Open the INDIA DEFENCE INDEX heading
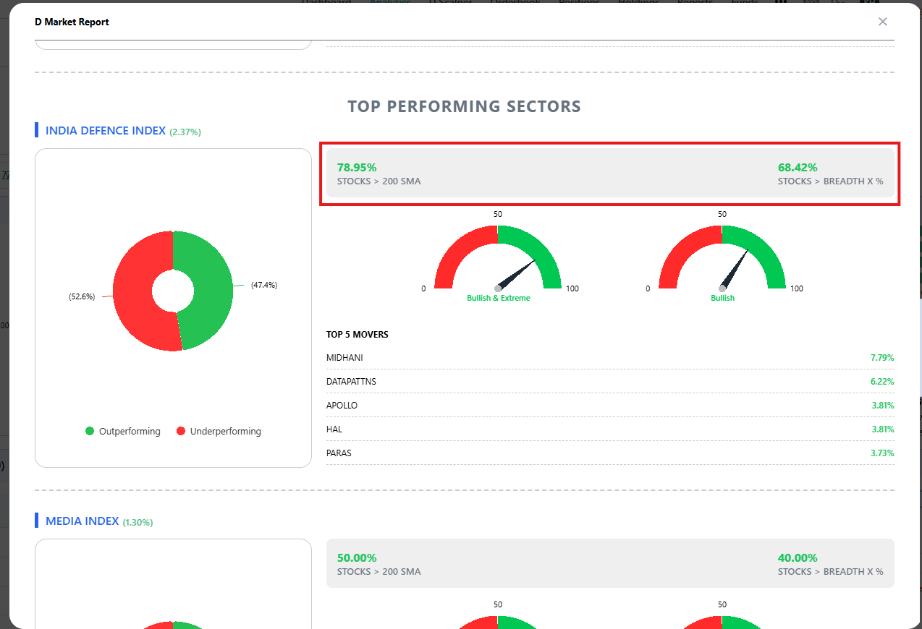Viewport: 922px width, 629px height. pyautogui.click(x=106, y=131)
